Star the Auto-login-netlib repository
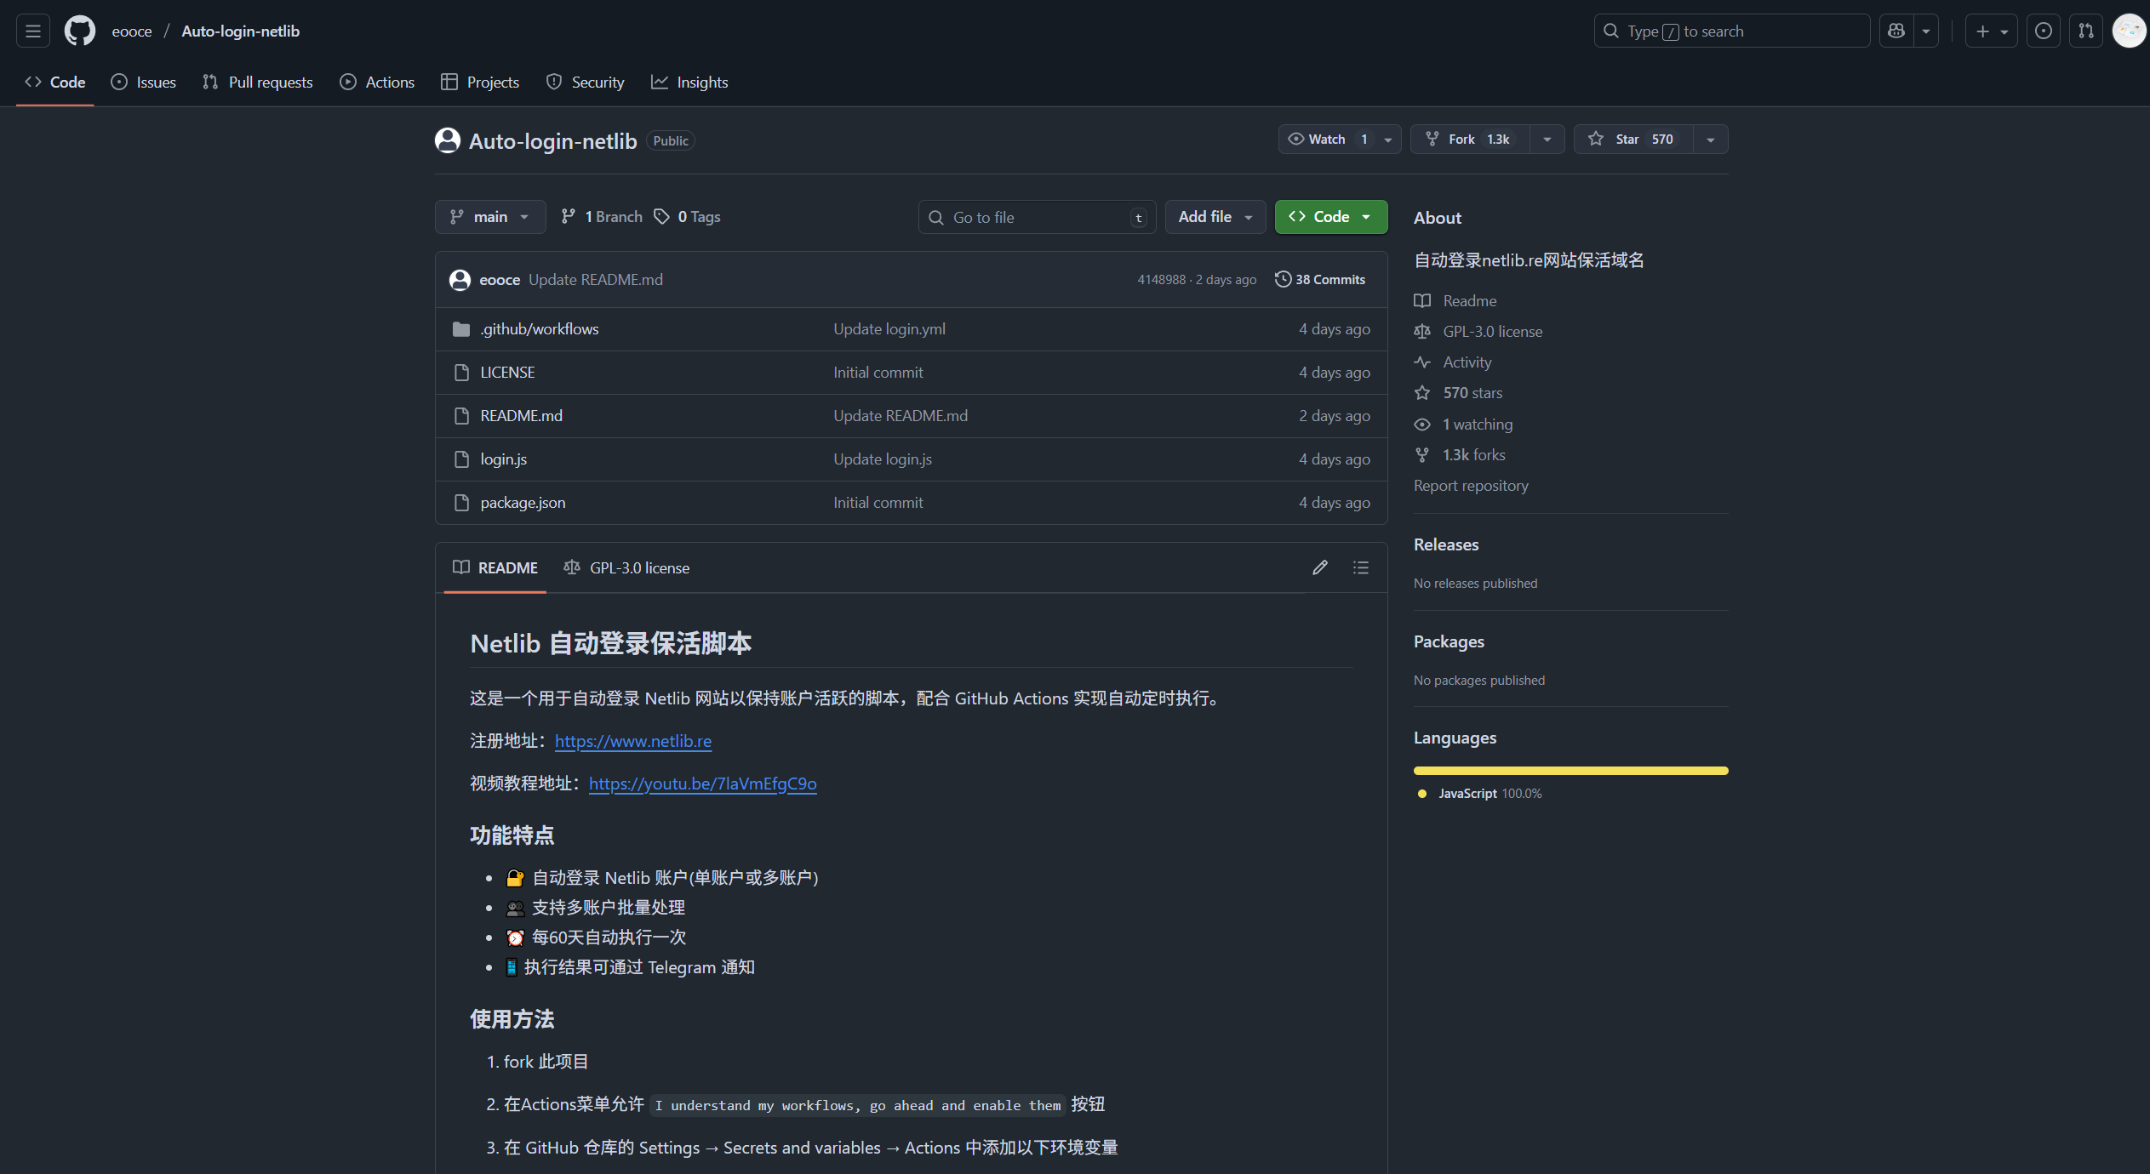Image resolution: width=2150 pixels, height=1174 pixels. 1633,140
